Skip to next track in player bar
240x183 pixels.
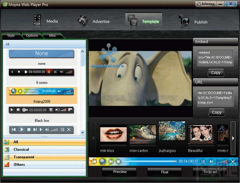click(111, 161)
